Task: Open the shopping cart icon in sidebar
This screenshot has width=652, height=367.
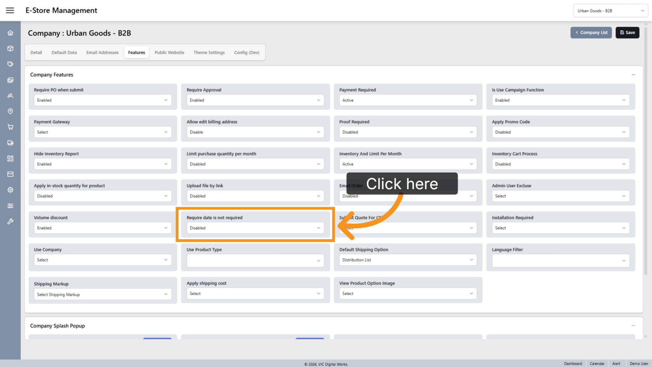Action: pyautogui.click(x=10, y=127)
